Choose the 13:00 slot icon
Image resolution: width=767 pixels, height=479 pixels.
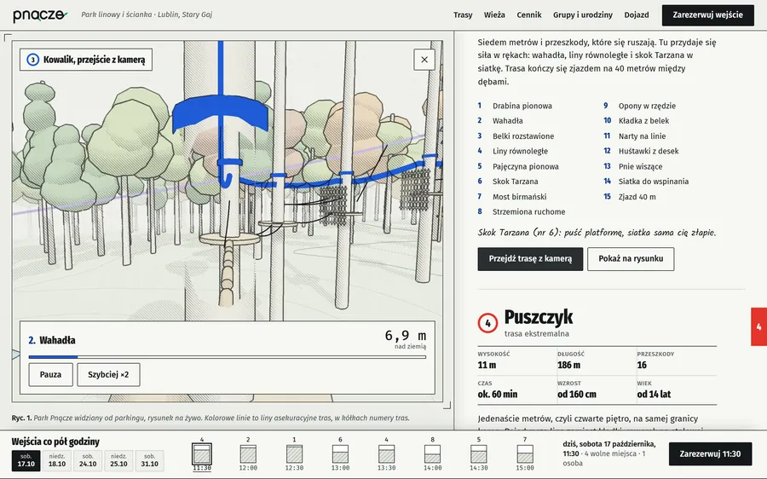340,454
